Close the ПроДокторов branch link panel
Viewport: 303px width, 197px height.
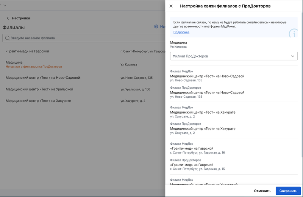tap(171, 6)
